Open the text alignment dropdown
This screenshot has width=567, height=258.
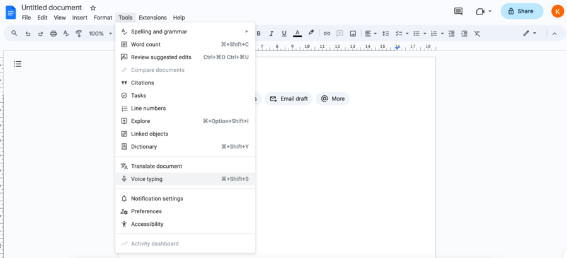(370, 33)
